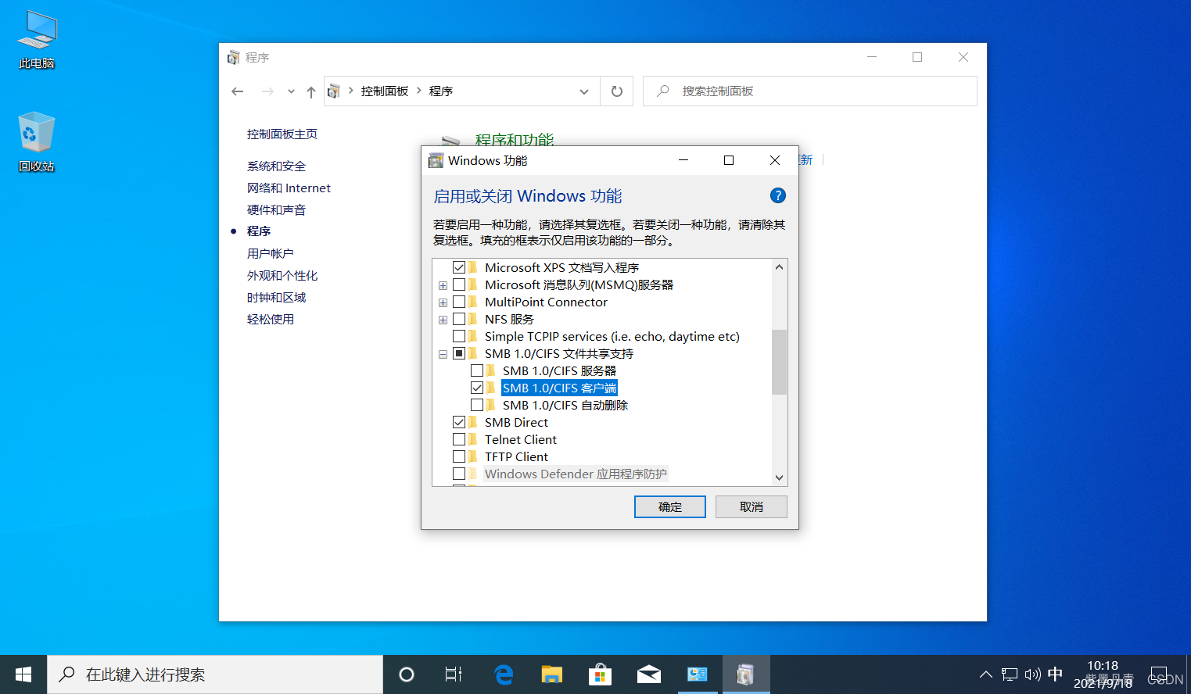
Task: Open Task View on the taskbar
Action: pyautogui.click(x=454, y=674)
